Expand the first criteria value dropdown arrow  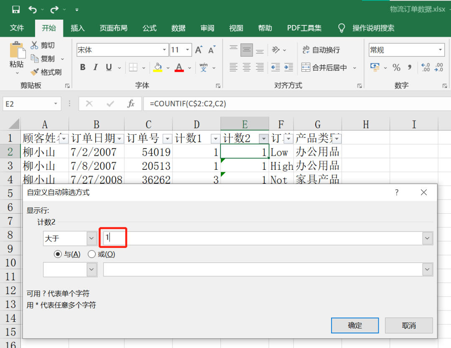[427, 238]
